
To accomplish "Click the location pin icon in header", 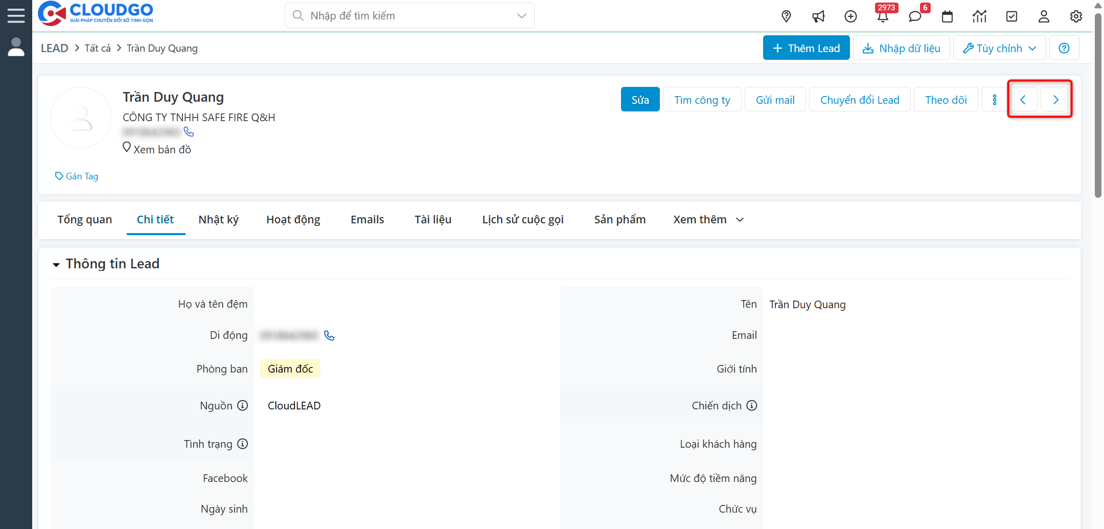I will pyautogui.click(x=786, y=16).
